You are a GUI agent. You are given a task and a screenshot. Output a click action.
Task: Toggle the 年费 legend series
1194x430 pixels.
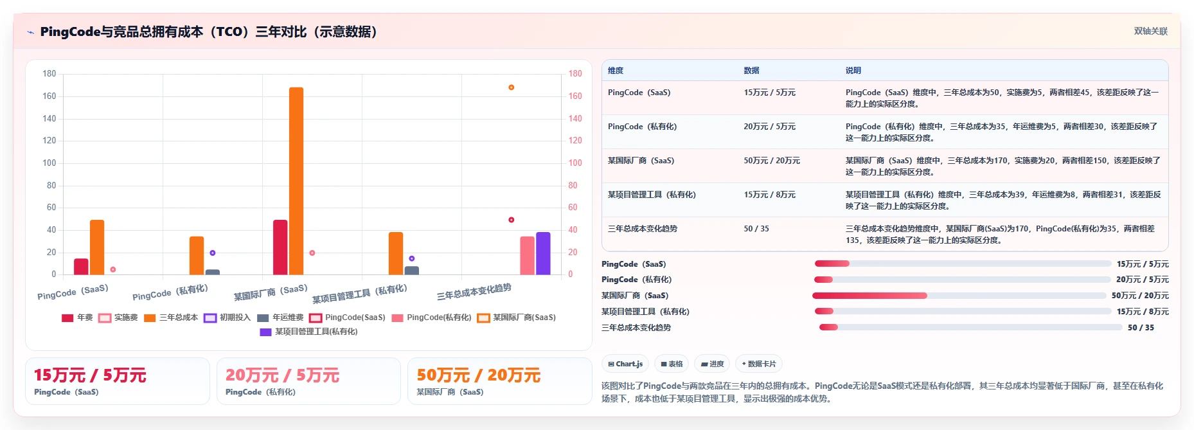(x=77, y=318)
